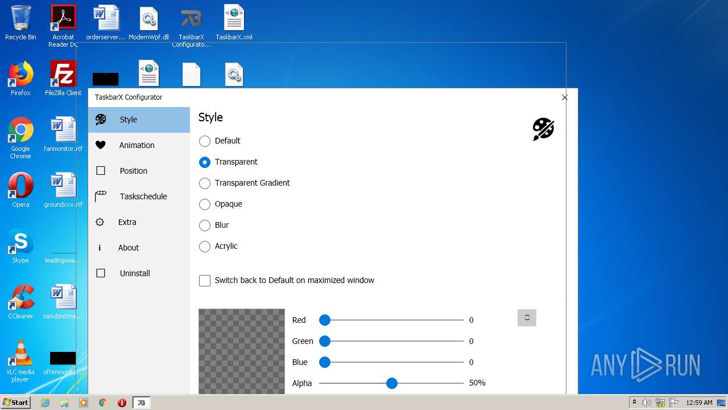Viewport: 728px width, 410px height.
Task: Open the Position section
Action: (x=139, y=171)
